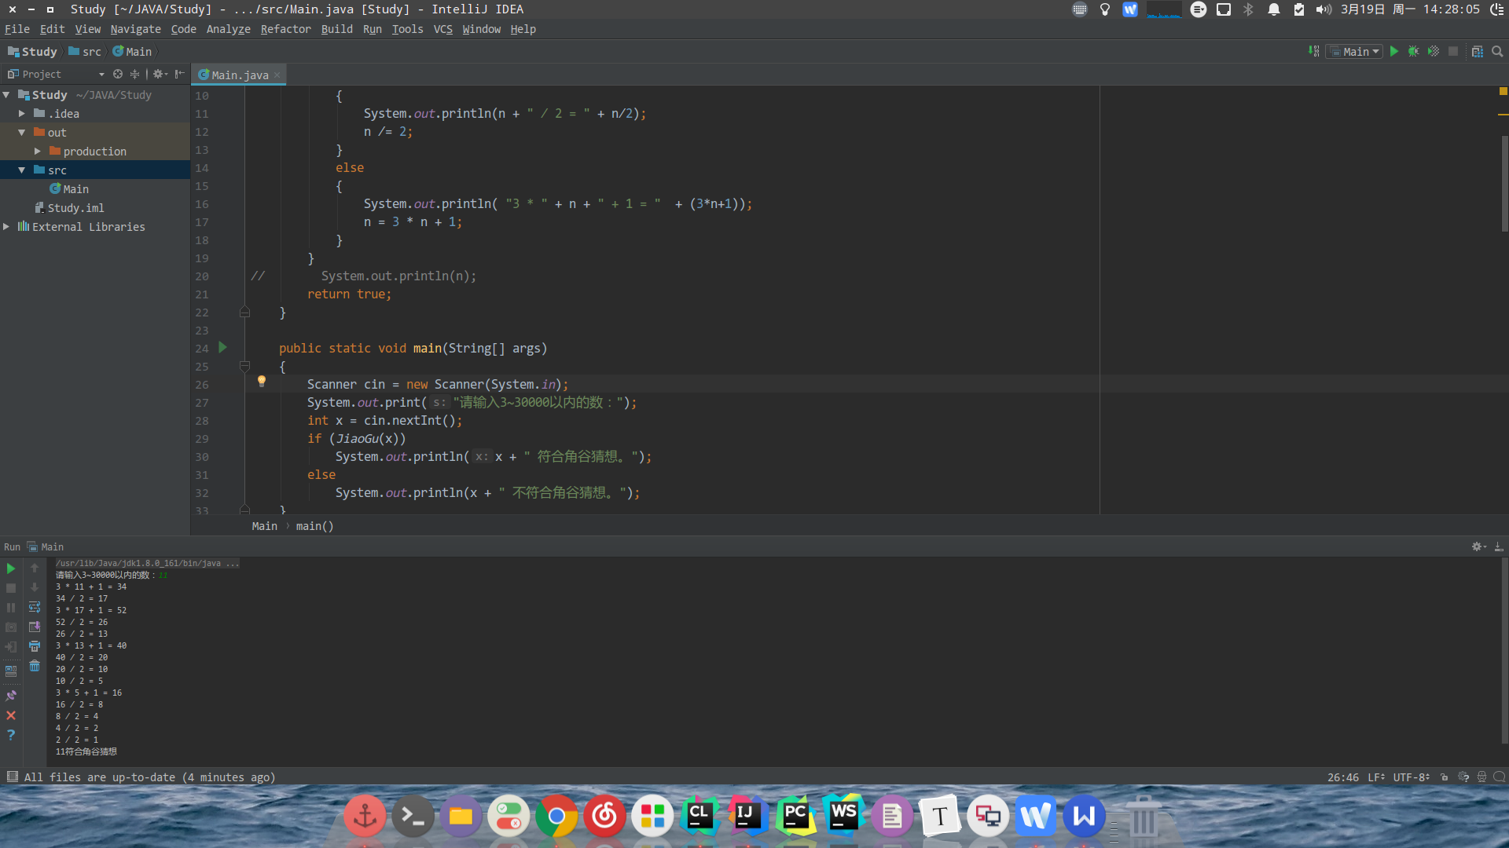Toggle pin tab in Run panel
The height and width of the screenshot is (848, 1509).
[x=11, y=696]
